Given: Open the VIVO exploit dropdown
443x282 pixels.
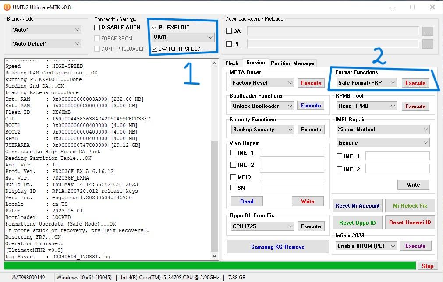Looking at the screenshot, I should pos(183,38).
